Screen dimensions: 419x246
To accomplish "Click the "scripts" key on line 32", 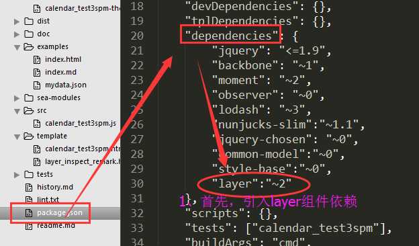I will (215, 213).
